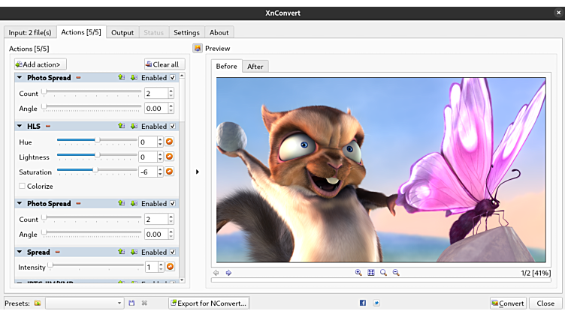Toggle the Preview panel icon
This screenshot has width=565, height=317.
198,48
